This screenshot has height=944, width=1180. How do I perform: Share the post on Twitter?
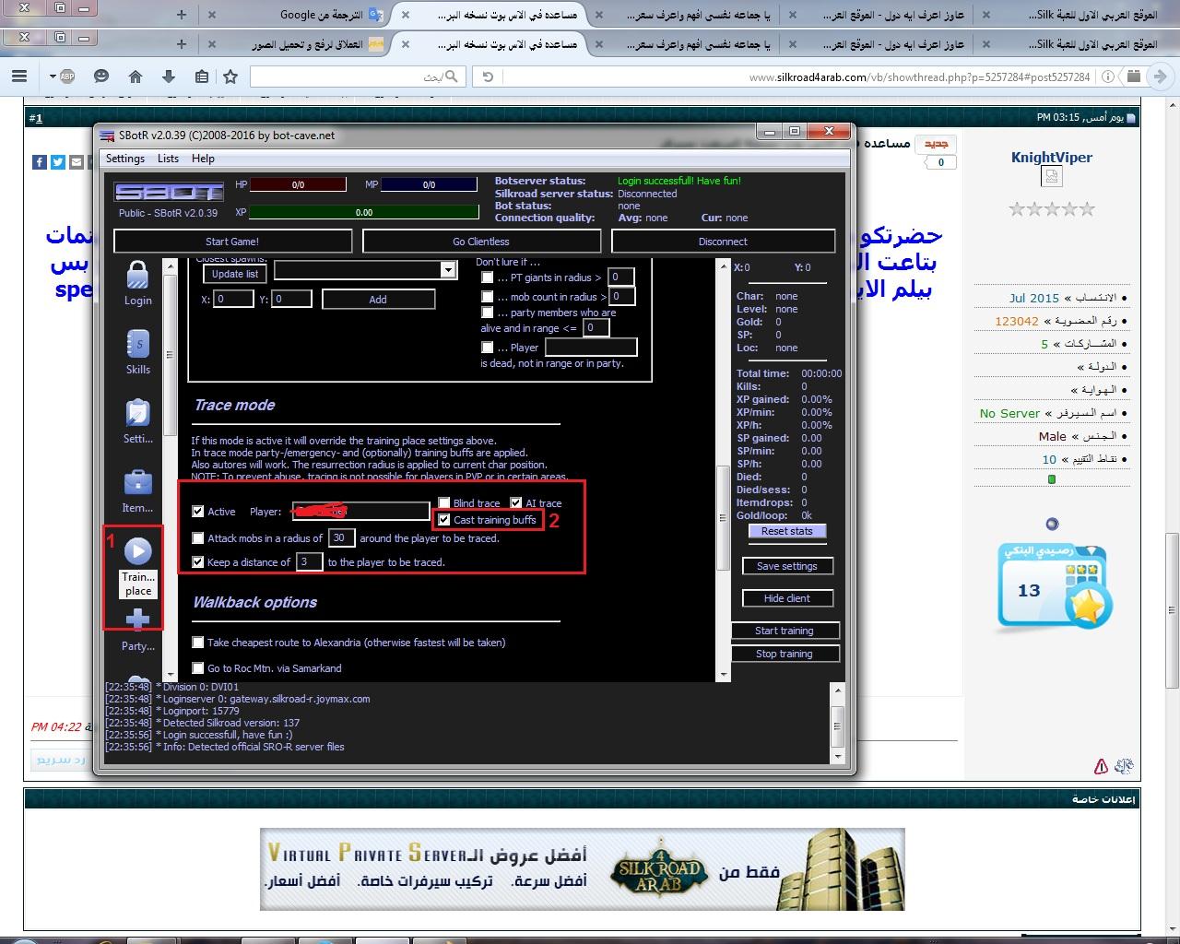pos(58,162)
